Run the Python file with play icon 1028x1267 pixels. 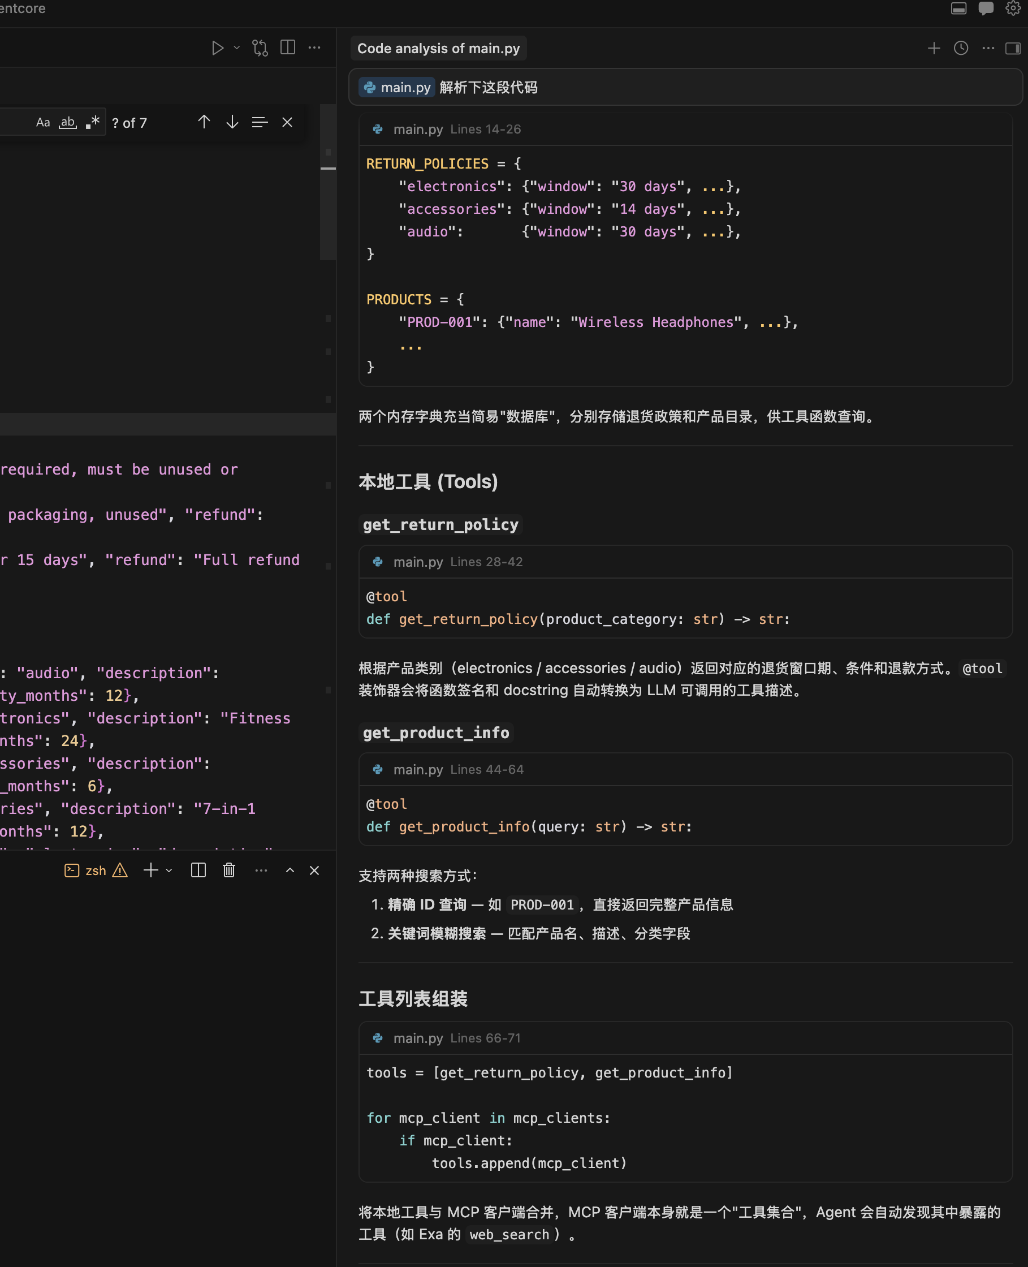click(x=217, y=48)
